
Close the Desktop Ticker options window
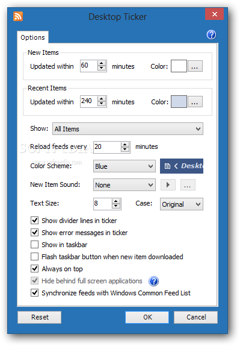[x=214, y=14]
